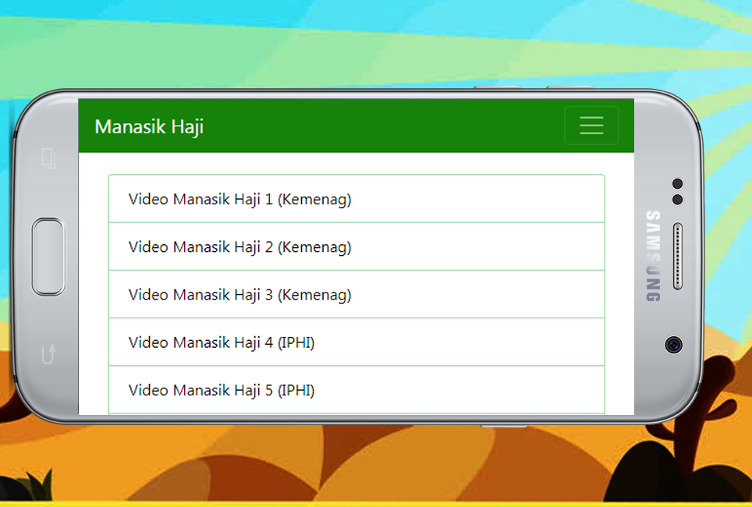Image resolution: width=752 pixels, height=507 pixels.
Task: Click the Manasik Haji app title
Action: click(x=149, y=126)
